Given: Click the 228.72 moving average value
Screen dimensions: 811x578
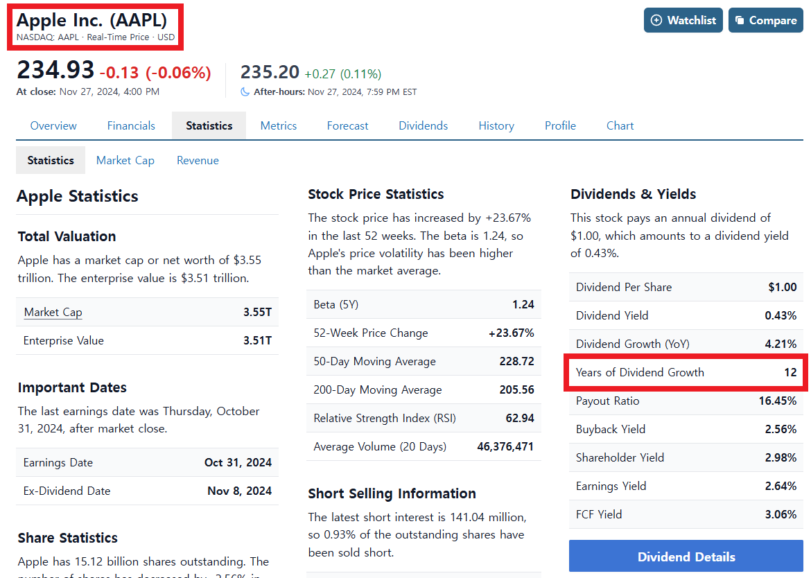Looking at the screenshot, I should coord(516,361).
